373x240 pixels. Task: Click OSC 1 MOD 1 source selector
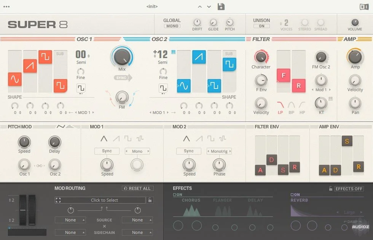(x=84, y=112)
